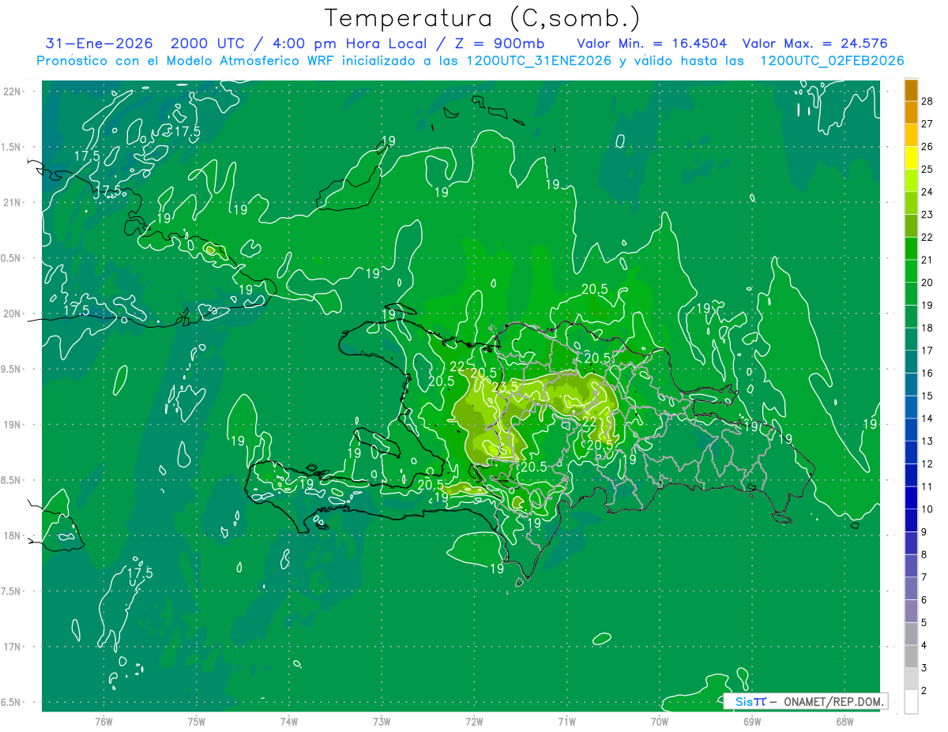Select the purple swatch between 5 and 6

point(911,611)
